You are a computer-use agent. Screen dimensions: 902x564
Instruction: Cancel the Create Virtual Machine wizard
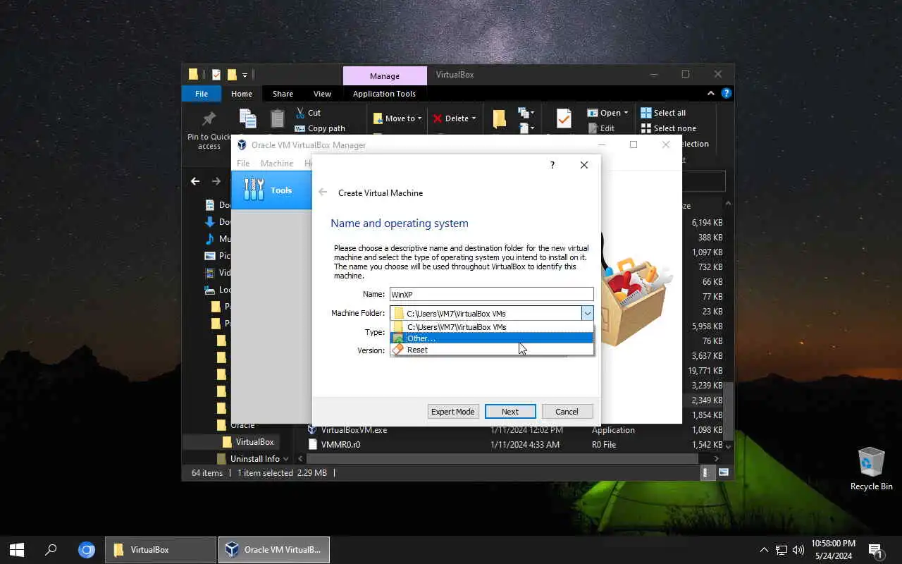click(x=567, y=412)
